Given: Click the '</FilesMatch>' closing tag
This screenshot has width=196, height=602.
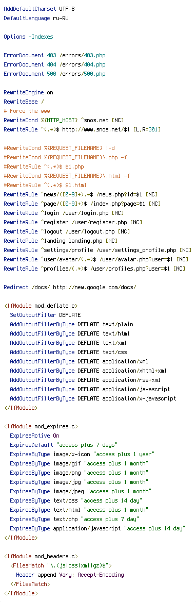Looking at the screenshot, I should [x=30, y=584].
